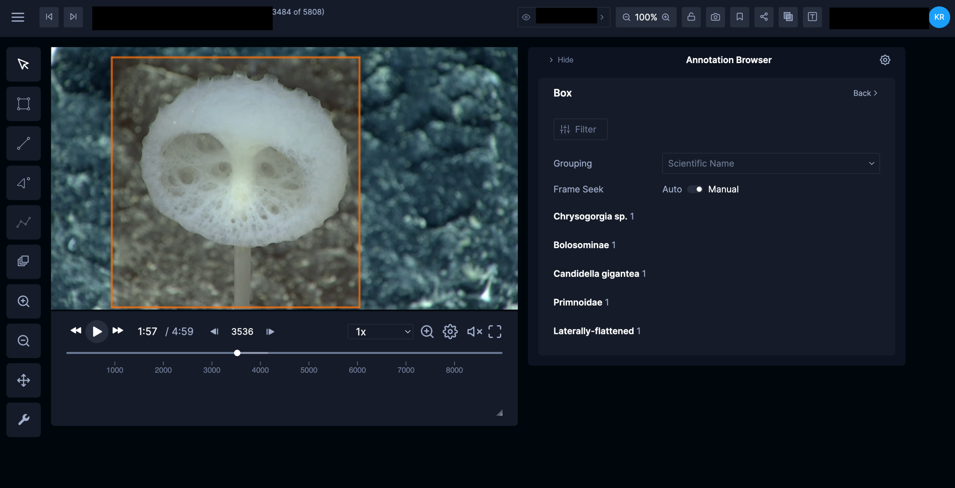Toggle Frame Seek Auto/Manual switch
This screenshot has width=955, height=488.
tap(695, 189)
